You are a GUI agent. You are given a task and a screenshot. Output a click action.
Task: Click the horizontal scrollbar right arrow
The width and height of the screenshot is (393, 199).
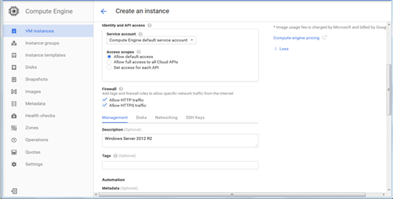pyautogui.click(x=384, y=195)
